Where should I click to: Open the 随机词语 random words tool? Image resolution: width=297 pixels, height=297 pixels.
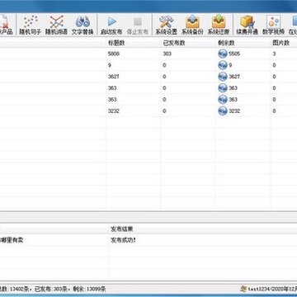(x=56, y=25)
